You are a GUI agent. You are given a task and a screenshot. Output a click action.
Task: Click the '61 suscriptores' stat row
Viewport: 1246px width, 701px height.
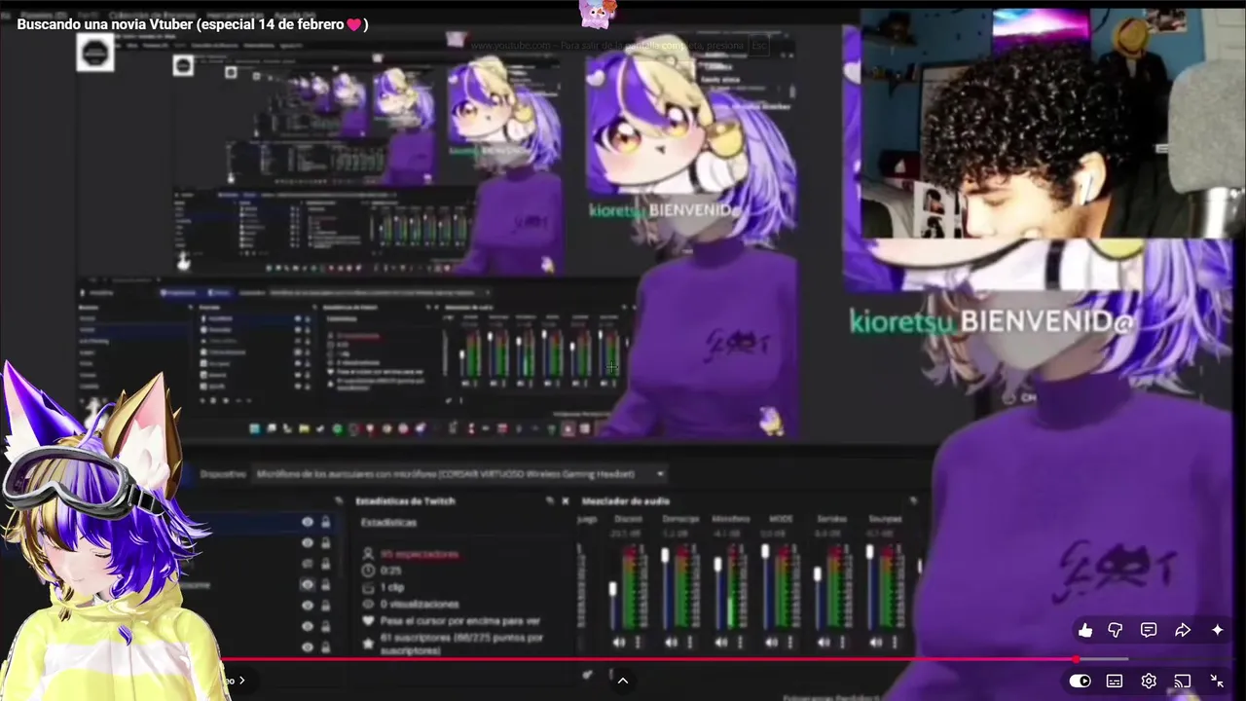click(x=461, y=644)
